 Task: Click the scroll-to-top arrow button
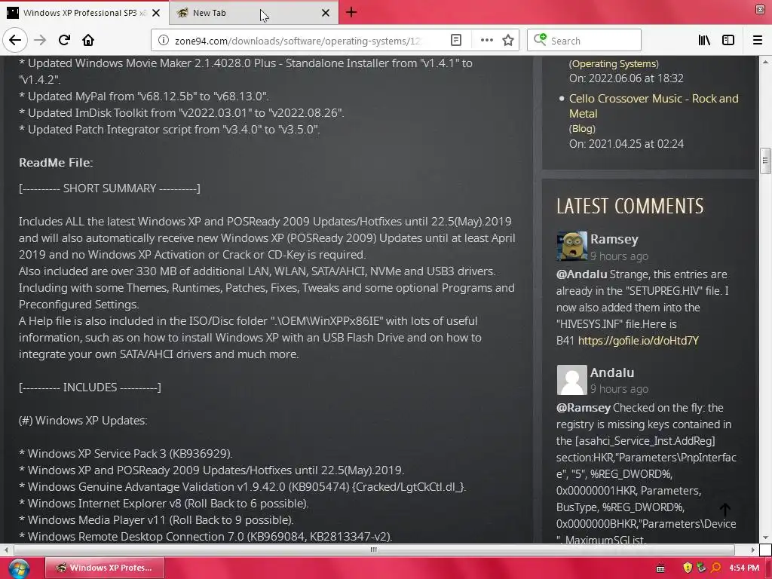point(725,509)
